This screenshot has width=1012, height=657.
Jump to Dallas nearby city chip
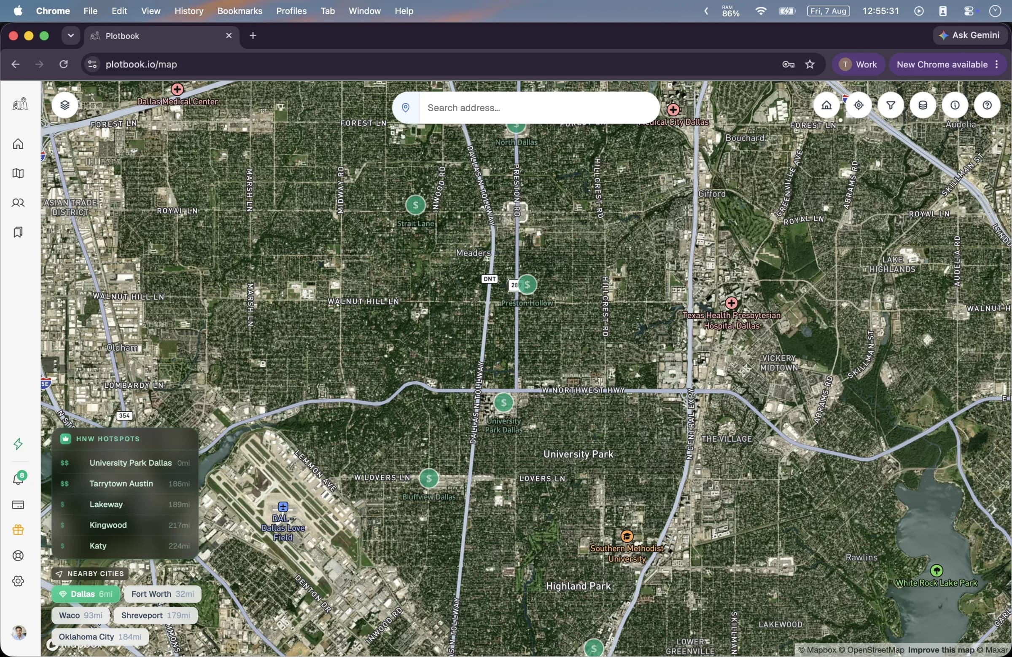[86, 594]
